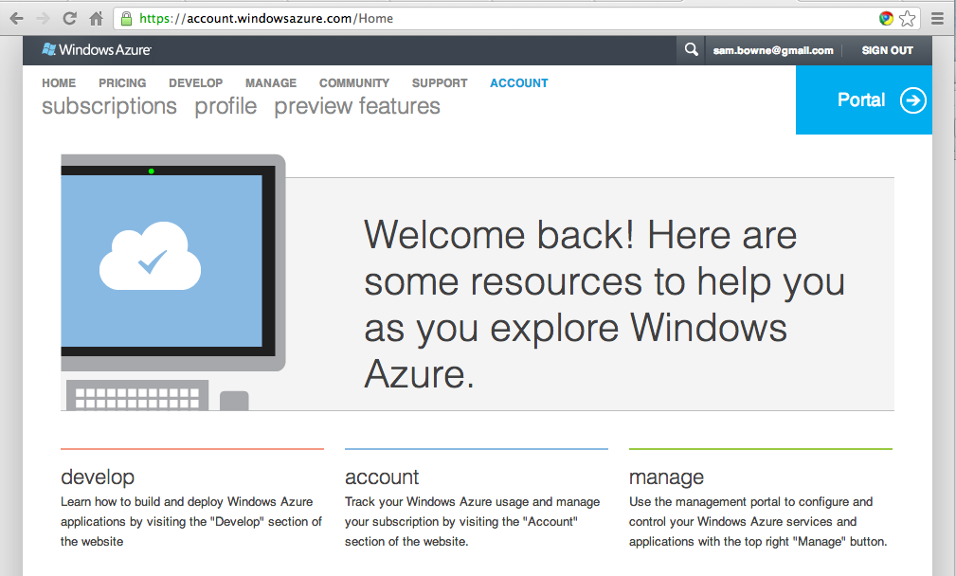Go to browser home page icon
Viewport: 956px width, 576px height.
point(96,18)
